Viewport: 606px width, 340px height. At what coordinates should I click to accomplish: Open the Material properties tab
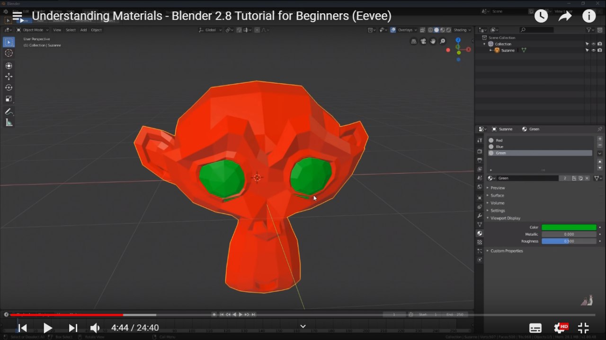pyautogui.click(x=480, y=233)
